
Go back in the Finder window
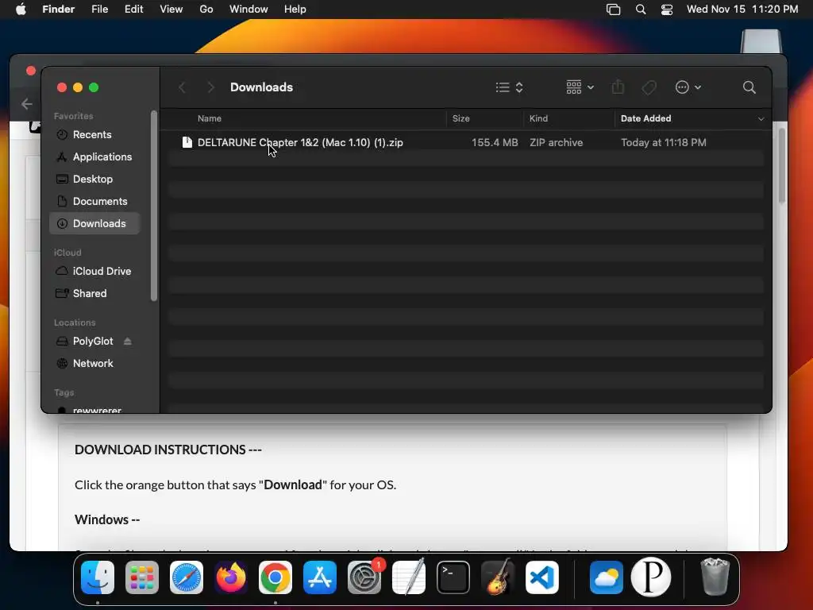[182, 87]
